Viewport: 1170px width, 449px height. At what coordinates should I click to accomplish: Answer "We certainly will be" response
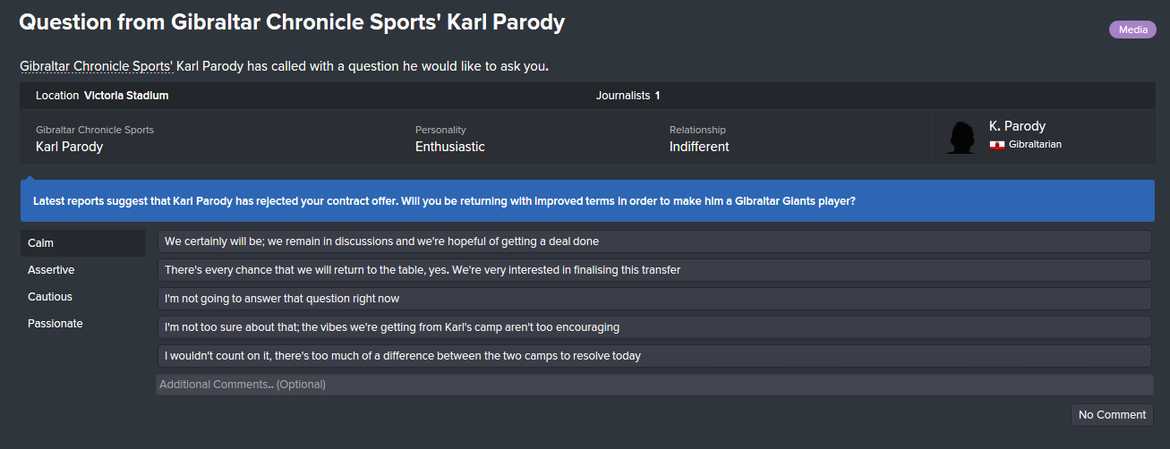pyautogui.click(x=653, y=241)
